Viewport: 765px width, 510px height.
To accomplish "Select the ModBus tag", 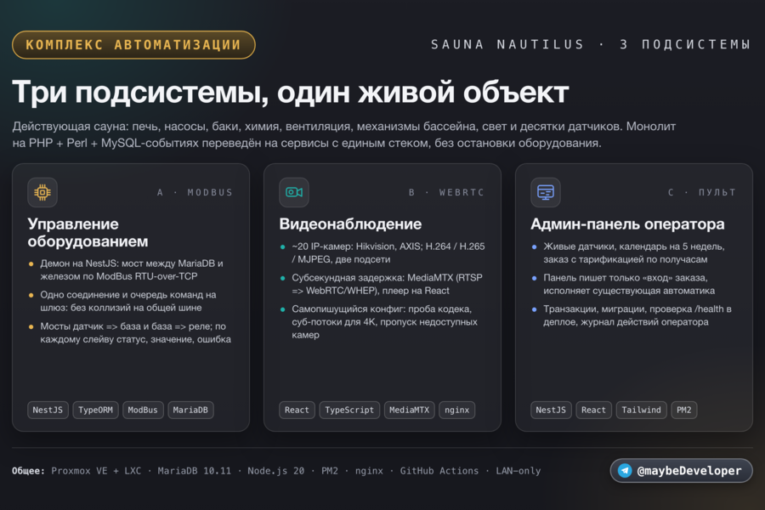I will tap(143, 410).
